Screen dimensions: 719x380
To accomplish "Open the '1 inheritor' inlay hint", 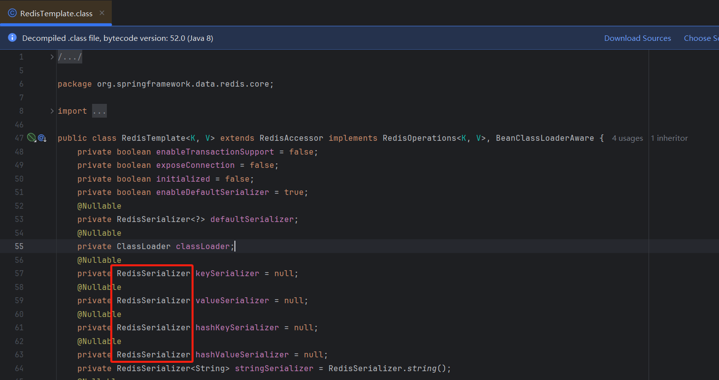I will coord(669,138).
